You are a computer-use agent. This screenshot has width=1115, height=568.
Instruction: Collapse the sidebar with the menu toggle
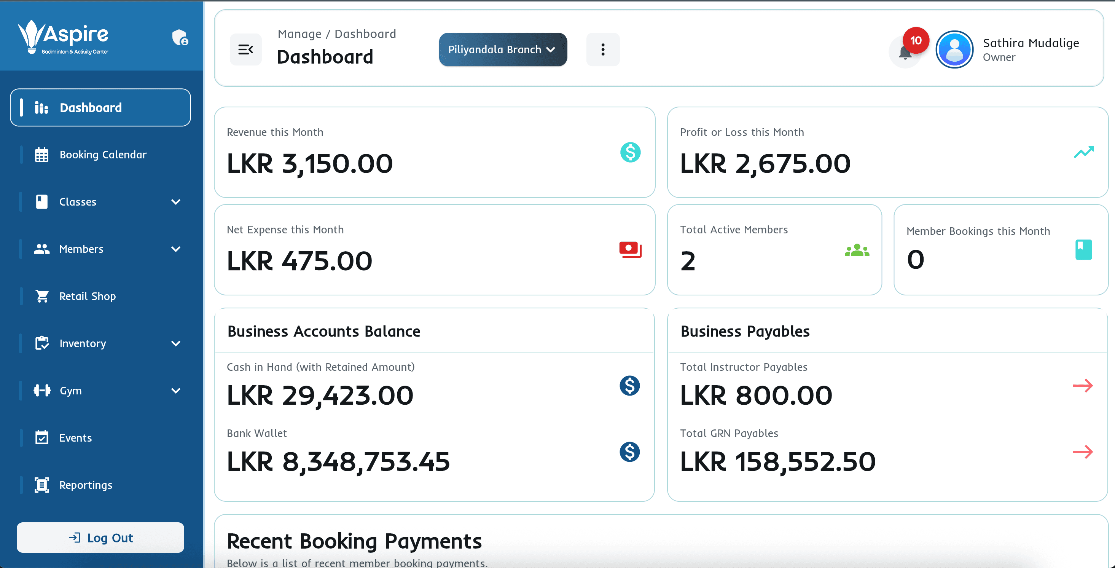click(x=245, y=49)
